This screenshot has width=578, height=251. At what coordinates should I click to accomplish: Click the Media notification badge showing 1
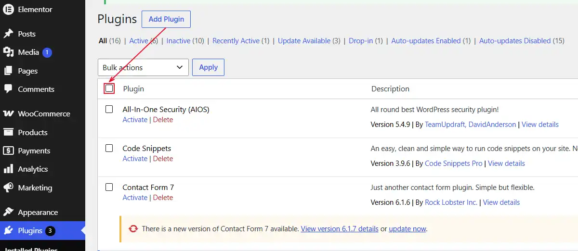47,52
